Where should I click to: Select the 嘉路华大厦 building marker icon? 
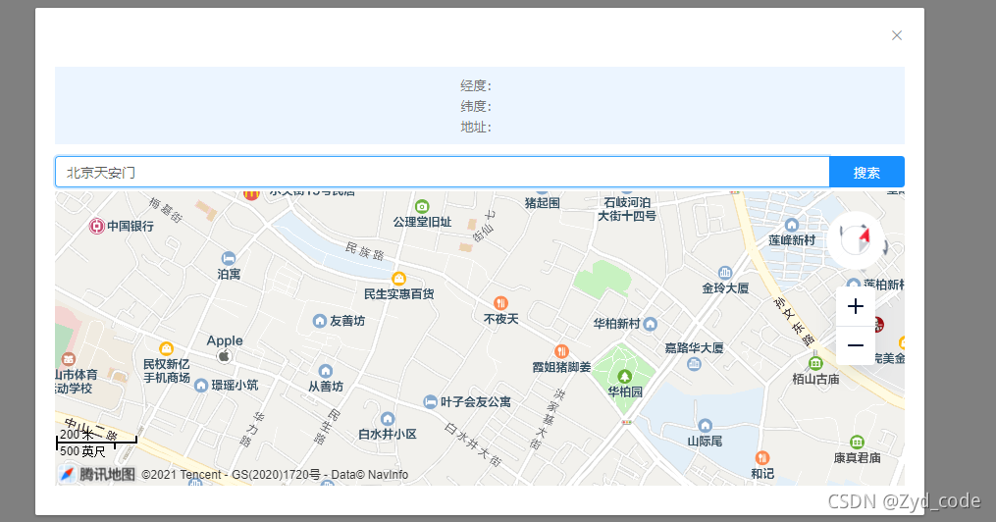695,364
